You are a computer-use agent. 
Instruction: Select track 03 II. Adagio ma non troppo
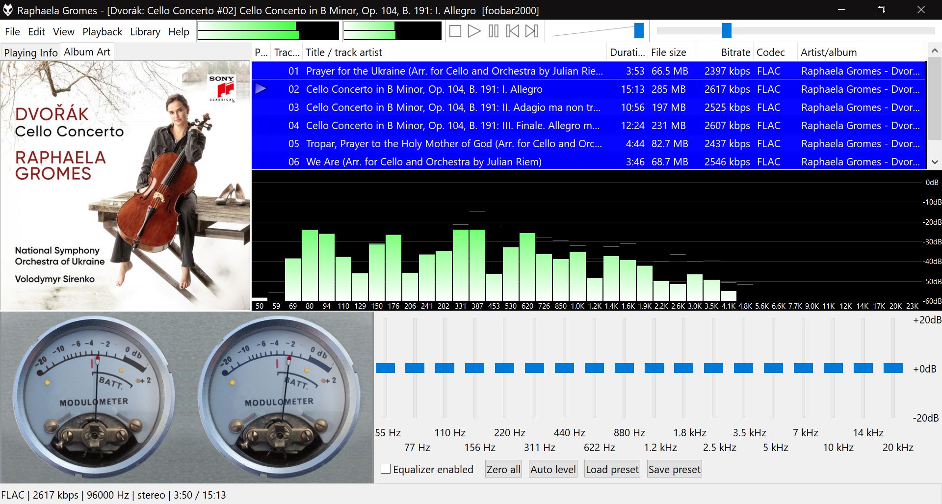(589, 107)
